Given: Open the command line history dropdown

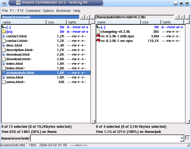Looking at the screenshot, I should (182, 138).
